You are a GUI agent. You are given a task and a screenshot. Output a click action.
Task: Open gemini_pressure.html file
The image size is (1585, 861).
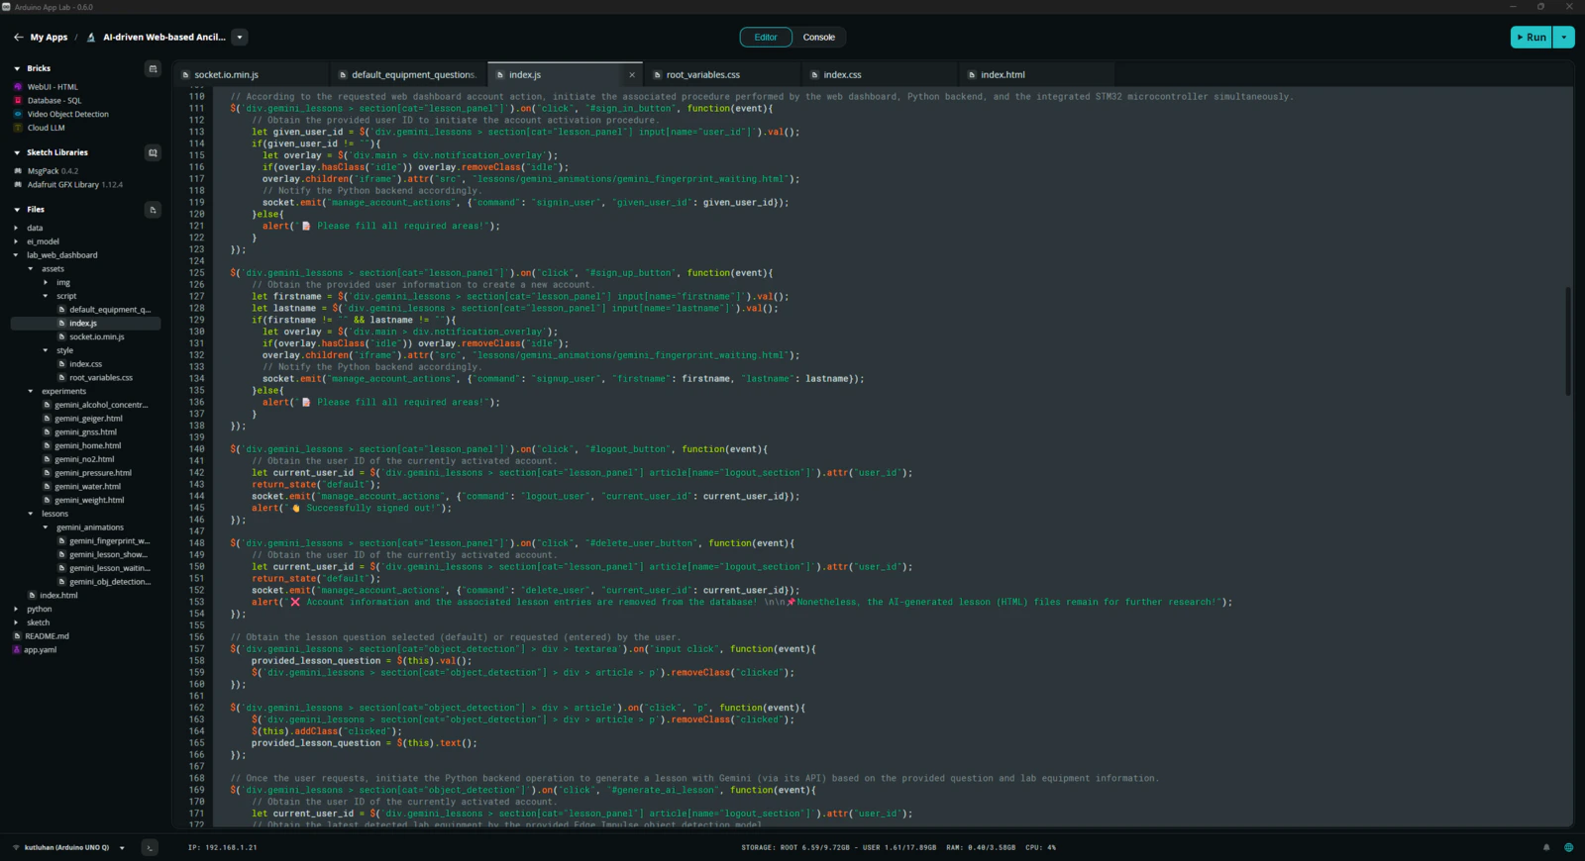pos(92,473)
